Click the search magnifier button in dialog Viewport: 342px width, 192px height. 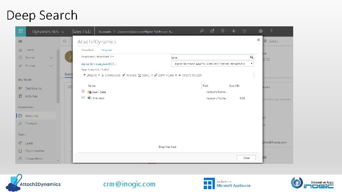tap(252, 57)
